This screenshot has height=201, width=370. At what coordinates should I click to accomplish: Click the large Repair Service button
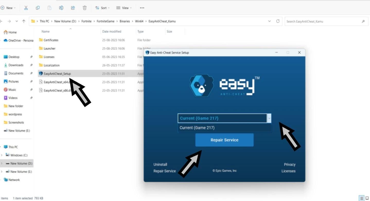pyautogui.click(x=224, y=140)
